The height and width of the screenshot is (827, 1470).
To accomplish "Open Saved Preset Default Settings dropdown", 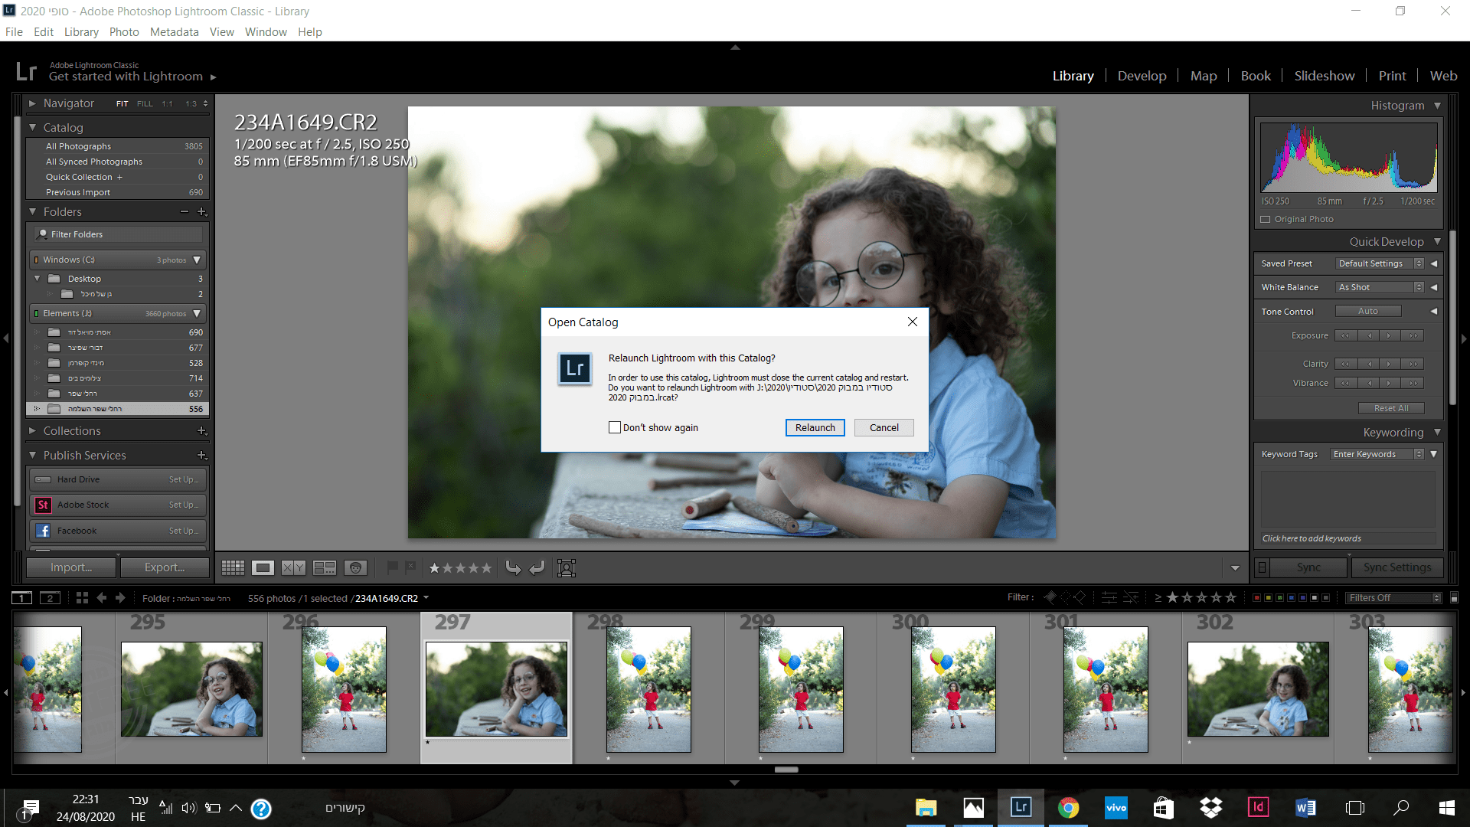I will click(1380, 263).
